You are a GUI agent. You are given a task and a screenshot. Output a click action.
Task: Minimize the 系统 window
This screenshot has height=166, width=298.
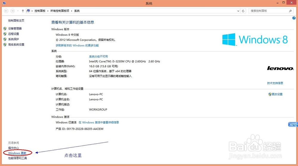[x=278, y=3]
